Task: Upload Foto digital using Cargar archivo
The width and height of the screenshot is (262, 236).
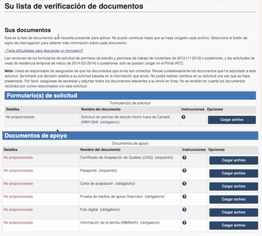Action: [x=233, y=212]
